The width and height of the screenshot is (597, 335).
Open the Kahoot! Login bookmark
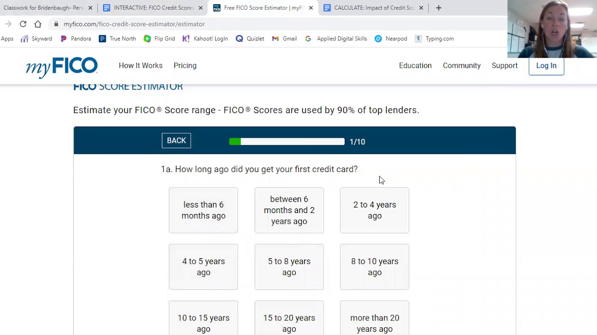point(205,39)
